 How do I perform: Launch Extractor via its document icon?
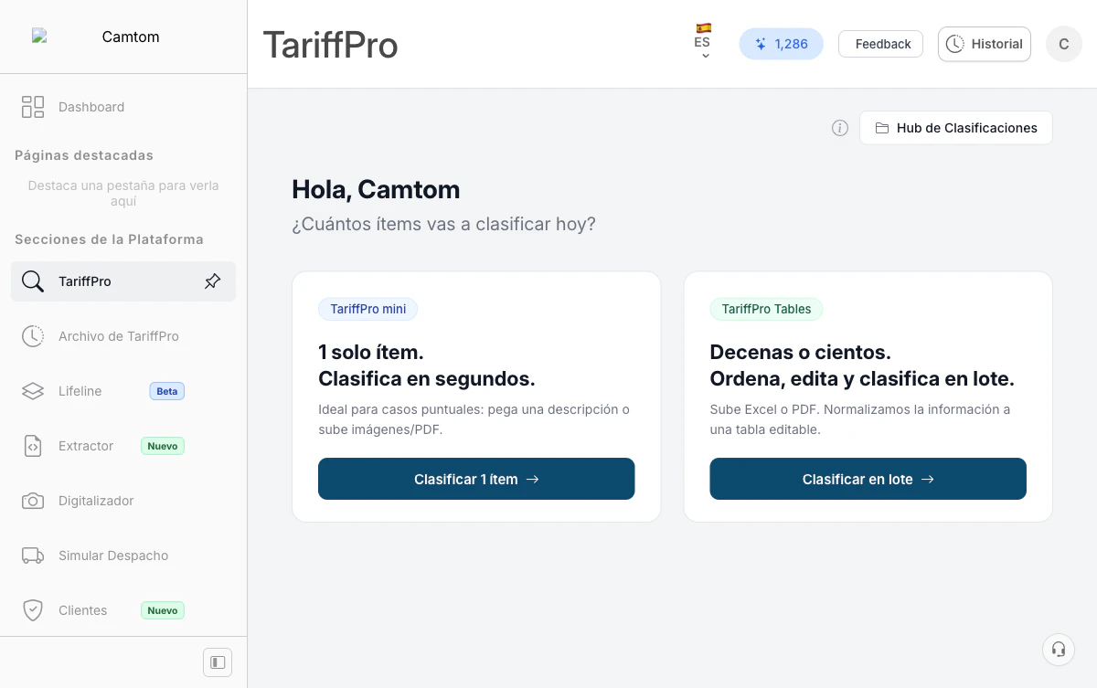point(32,446)
